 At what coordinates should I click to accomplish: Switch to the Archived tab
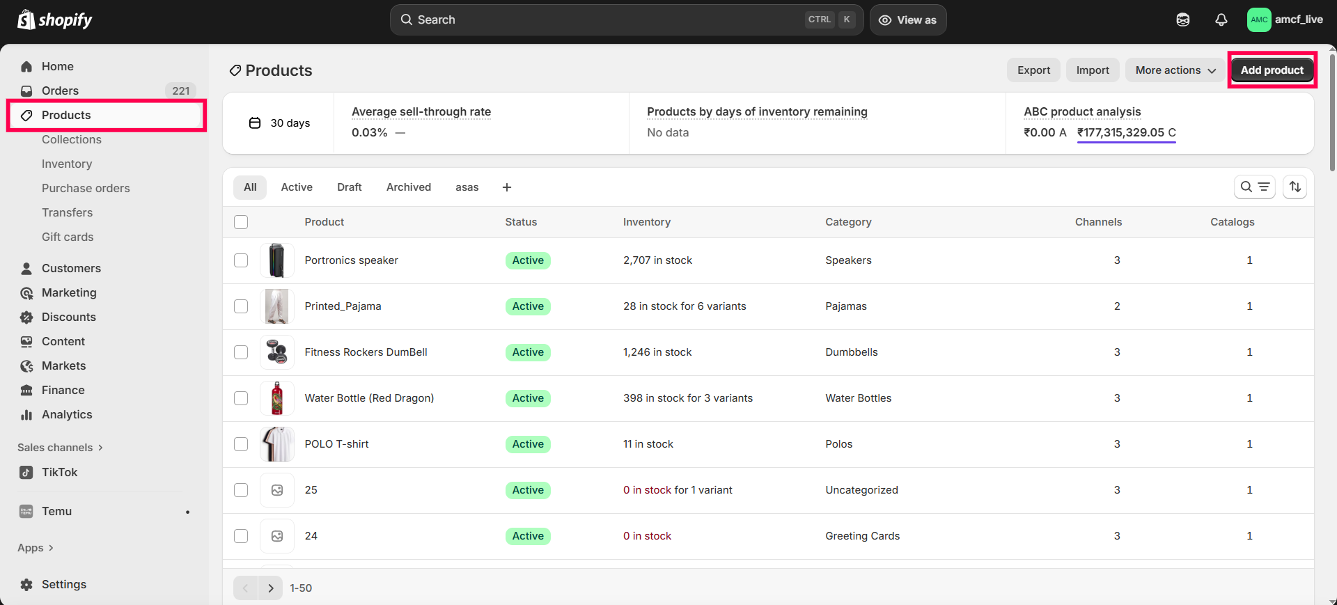408,187
